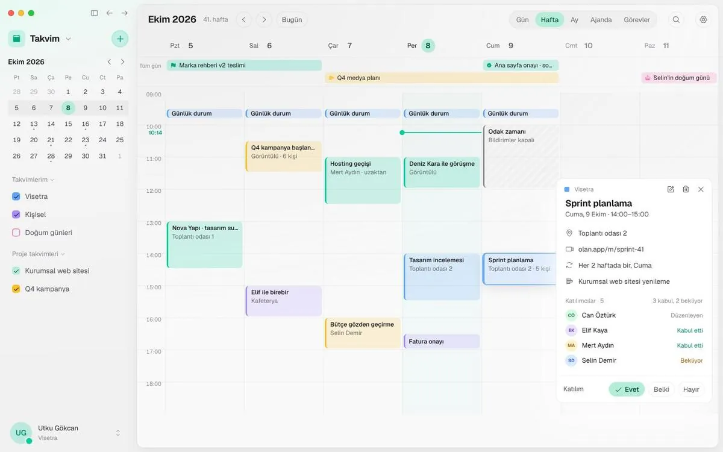Decline with the Hayır button

click(x=691, y=389)
